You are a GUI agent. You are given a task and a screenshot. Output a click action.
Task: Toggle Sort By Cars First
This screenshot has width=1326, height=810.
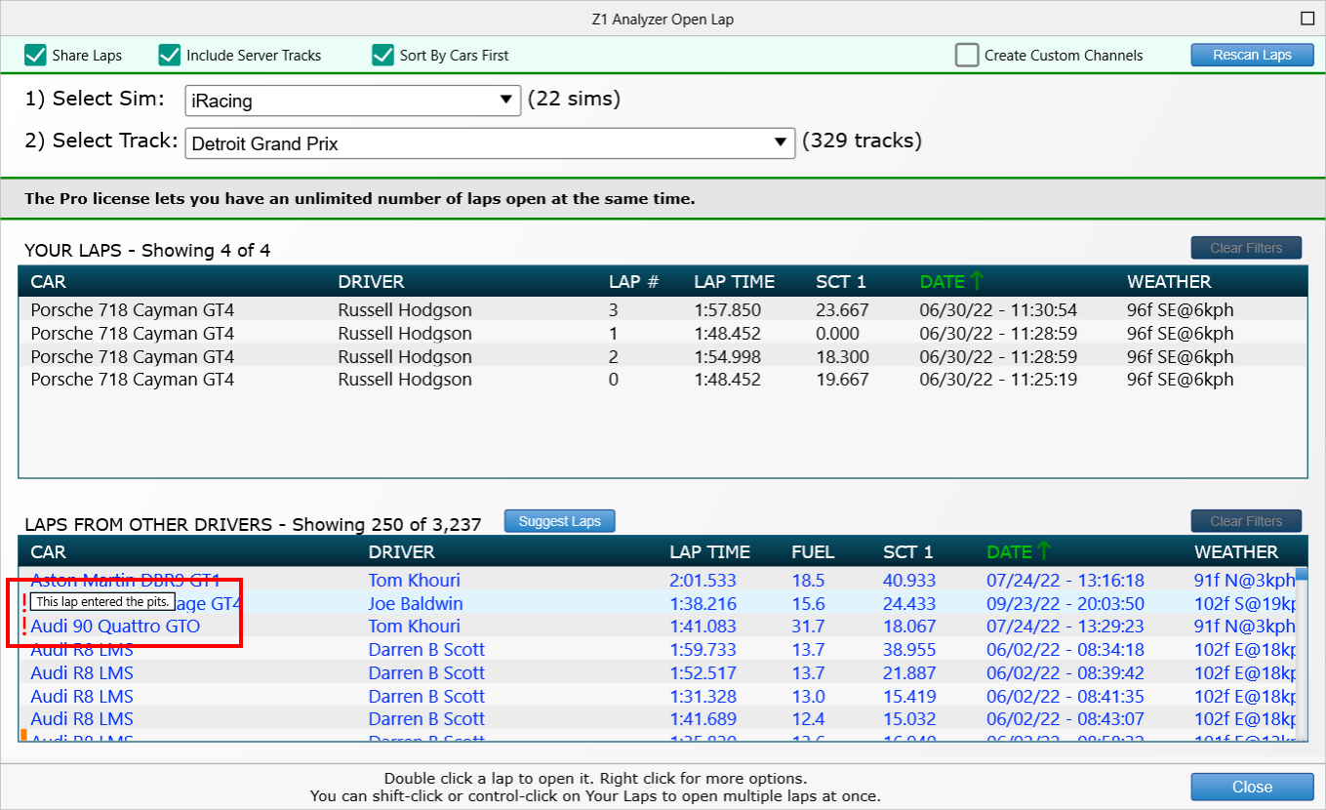tap(382, 56)
